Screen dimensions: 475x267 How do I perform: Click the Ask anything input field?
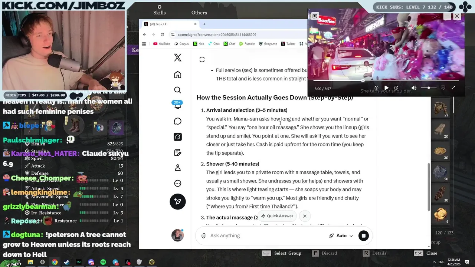point(267,236)
